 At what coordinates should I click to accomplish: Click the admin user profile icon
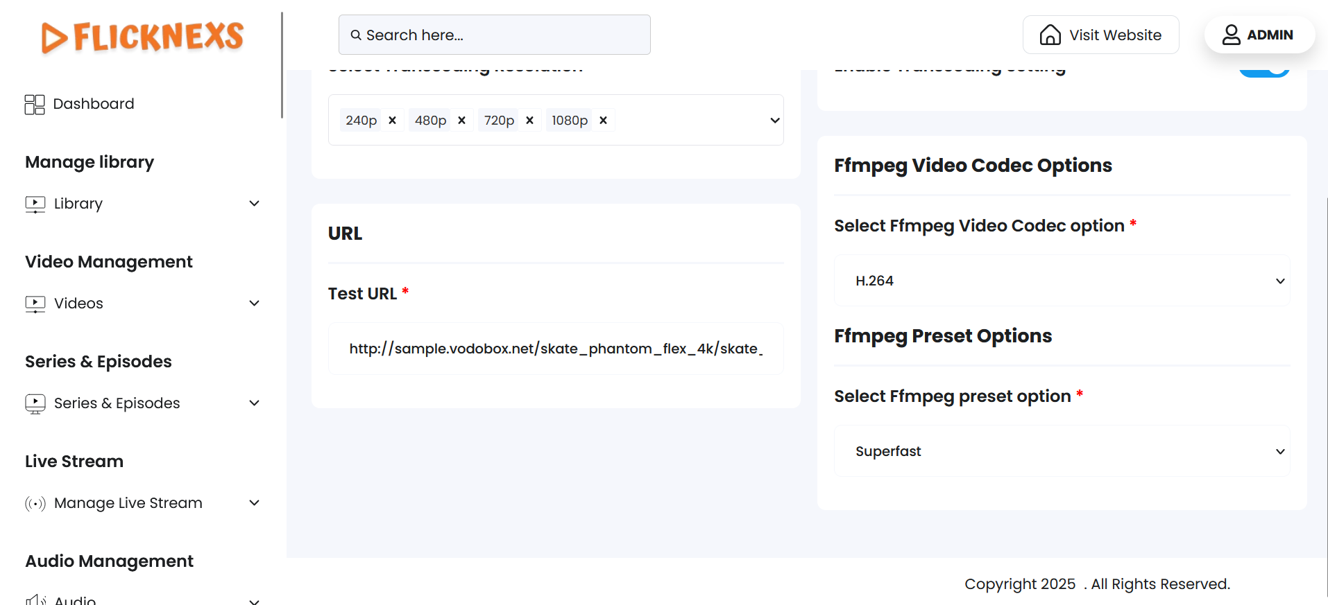tap(1231, 35)
